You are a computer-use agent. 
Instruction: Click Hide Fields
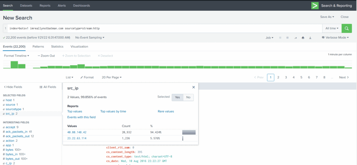pos(13,87)
